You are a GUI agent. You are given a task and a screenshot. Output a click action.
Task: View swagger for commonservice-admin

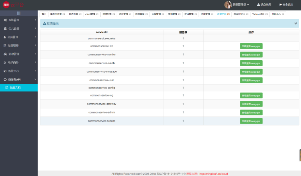[x=251, y=112]
